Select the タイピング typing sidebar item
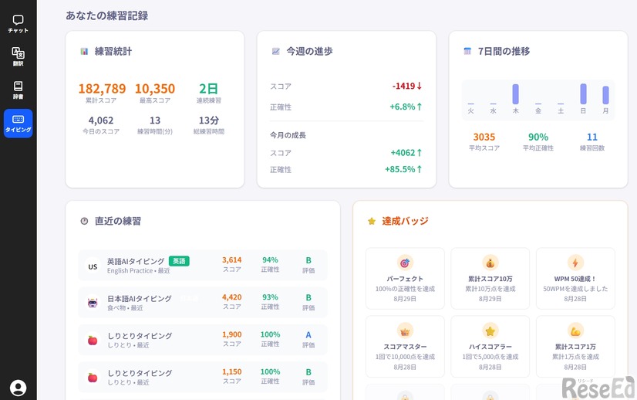The width and height of the screenshot is (637, 400). [x=18, y=124]
